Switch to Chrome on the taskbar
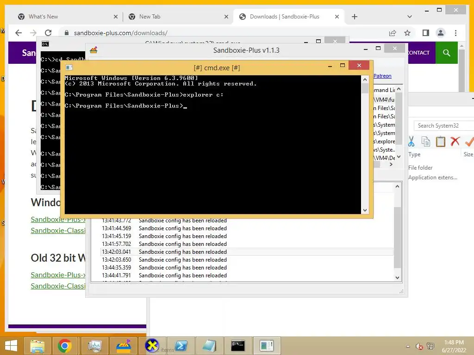Screen dimensions: 474x355 tap(65, 346)
